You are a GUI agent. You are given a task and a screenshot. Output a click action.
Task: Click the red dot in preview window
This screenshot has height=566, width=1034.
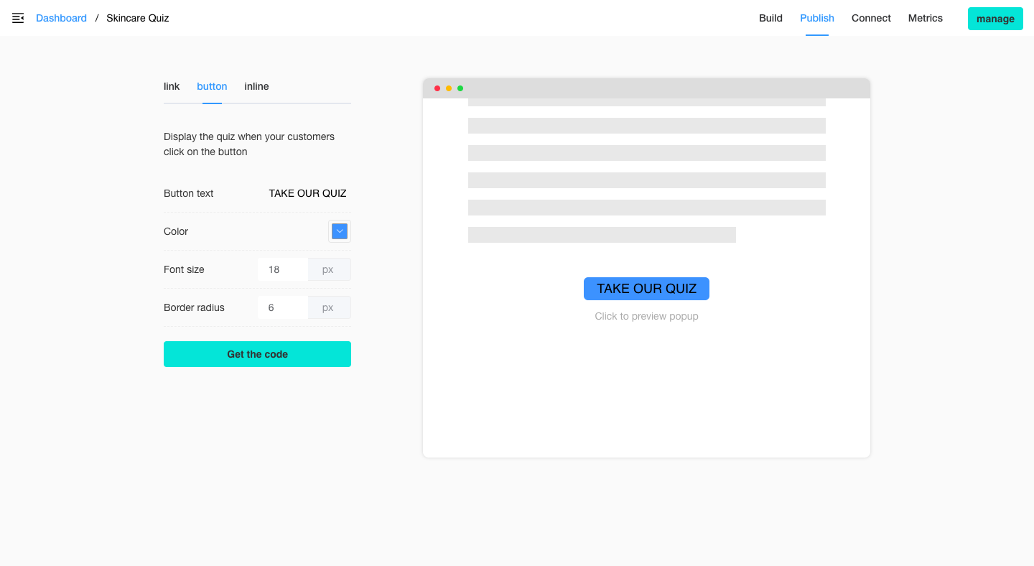[437, 88]
